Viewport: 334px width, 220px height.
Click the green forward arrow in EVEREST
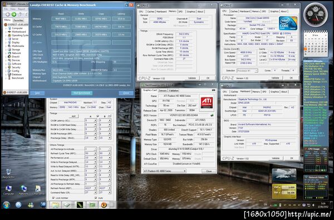pyautogui.click(x=14, y=14)
